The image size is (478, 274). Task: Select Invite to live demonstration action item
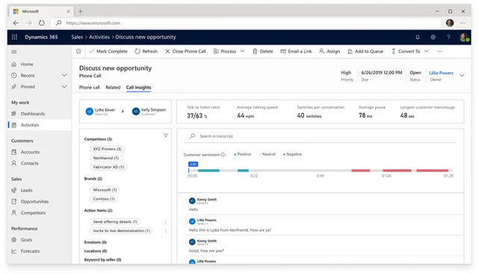(121, 231)
